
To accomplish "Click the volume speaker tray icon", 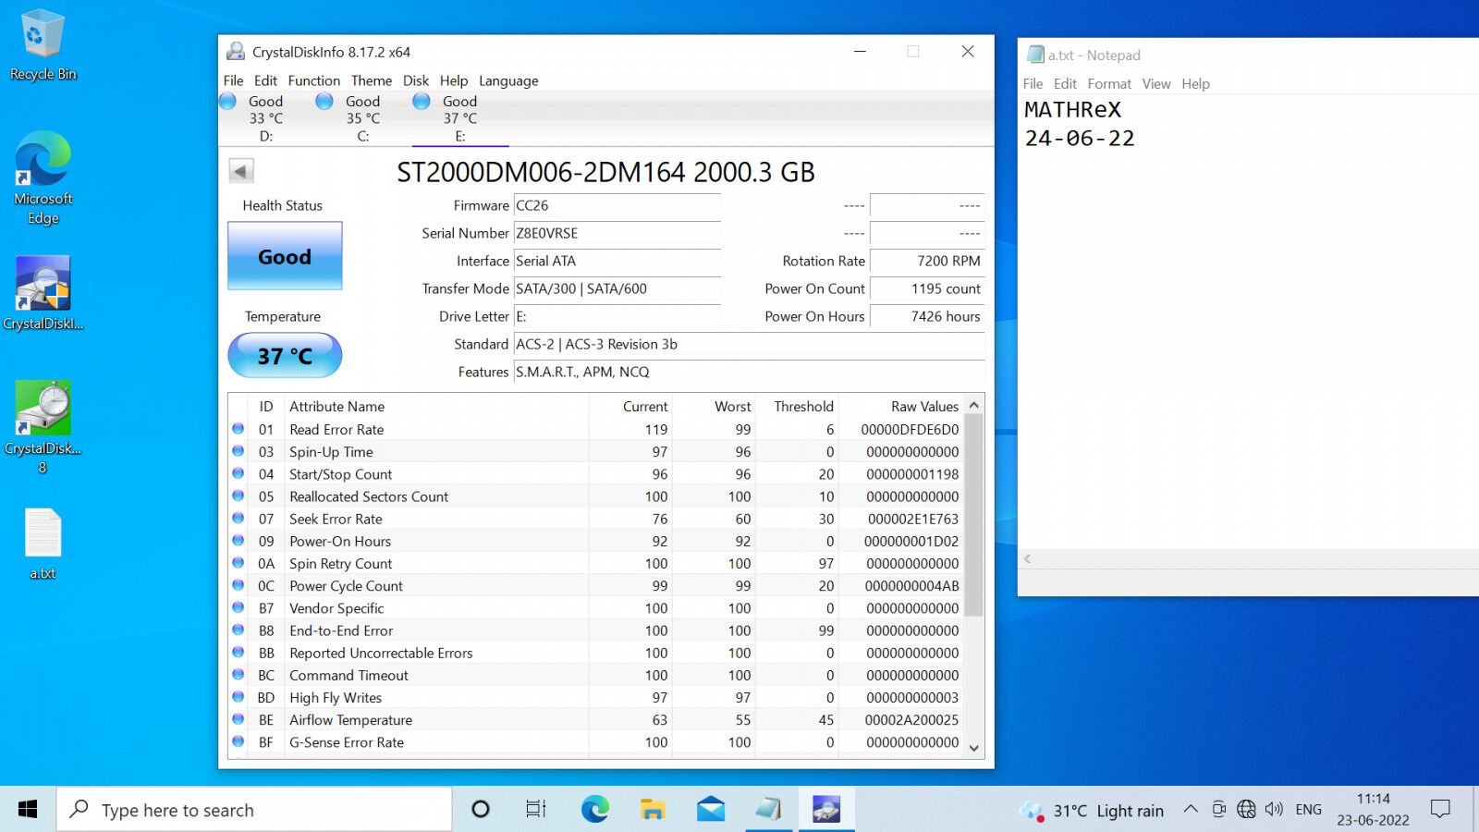I will point(1274,810).
